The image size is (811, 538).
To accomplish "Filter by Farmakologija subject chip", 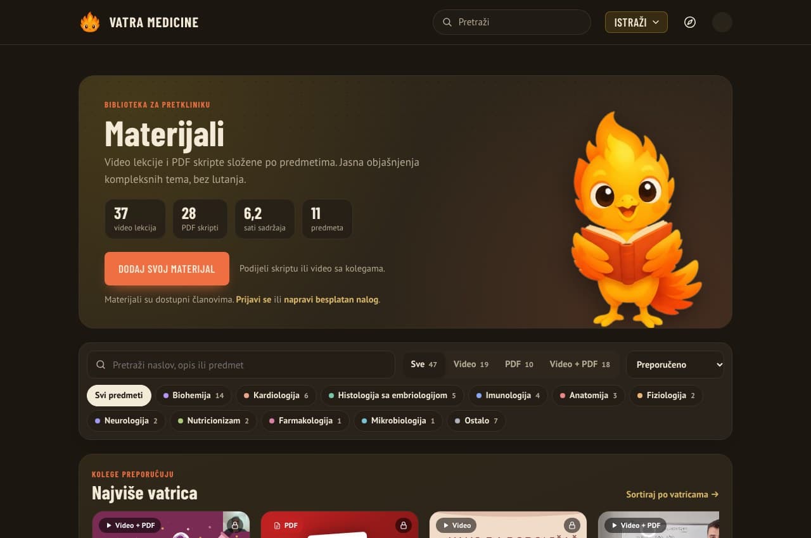I will pyautogui.click(x=305, y=420).
